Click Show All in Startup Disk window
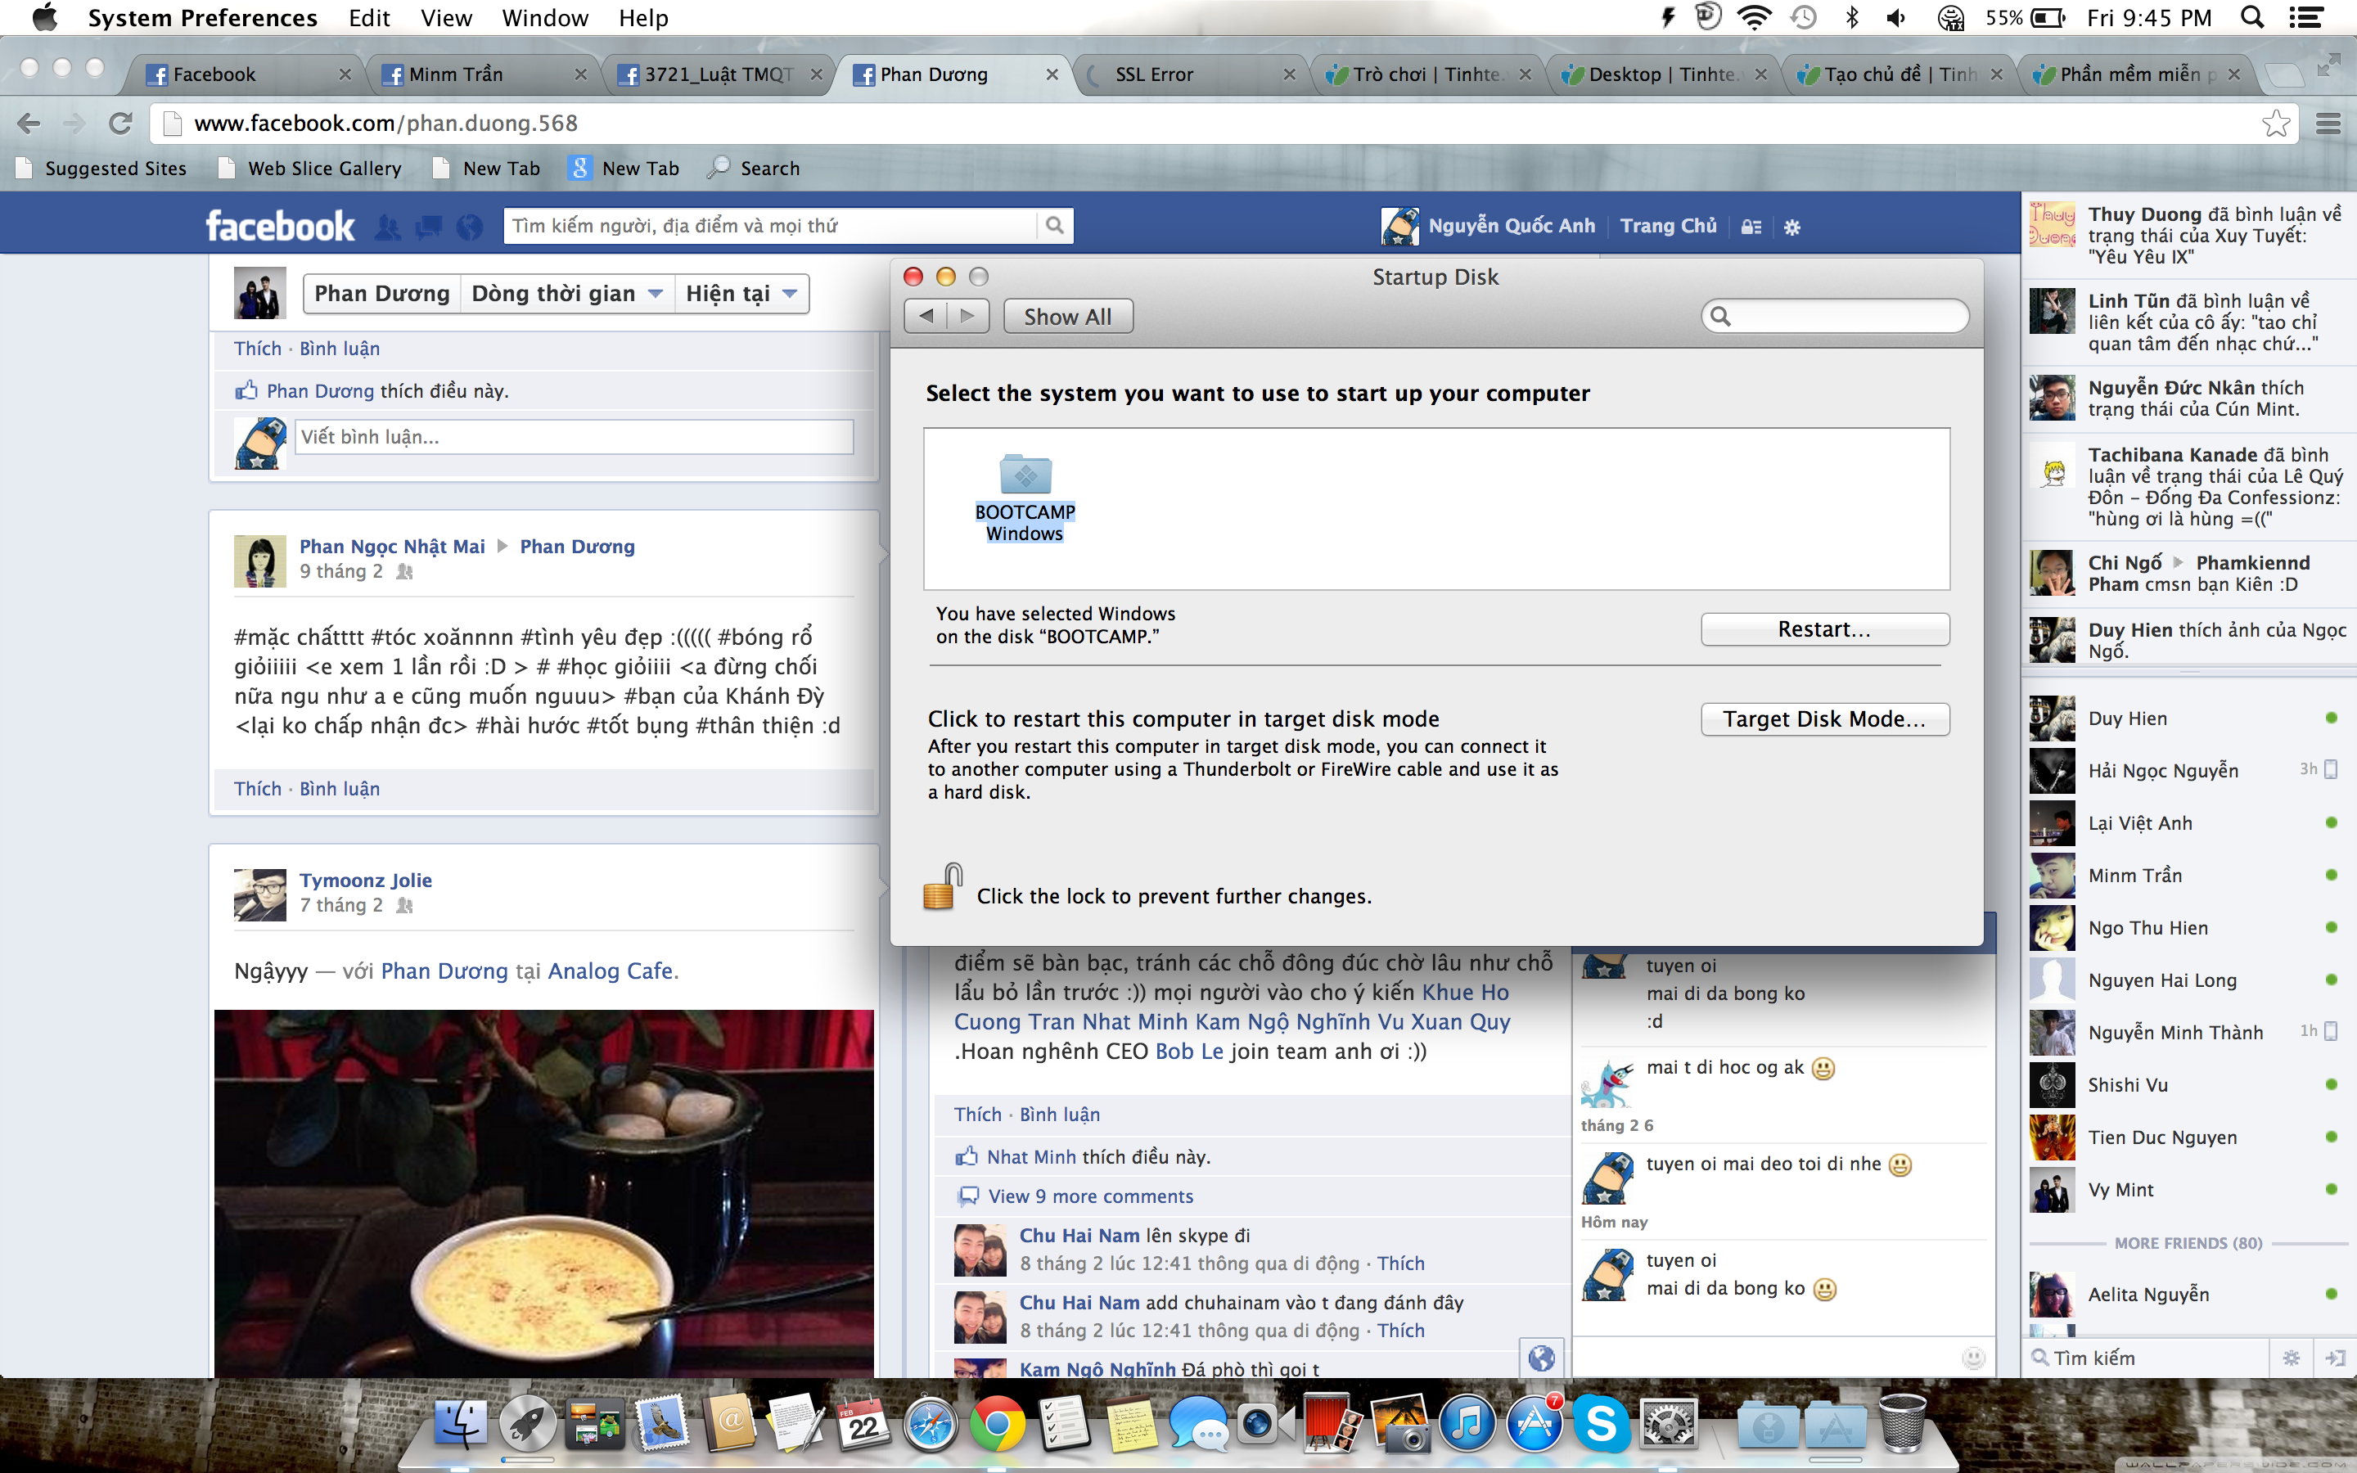 click(x=1067, y=317)
